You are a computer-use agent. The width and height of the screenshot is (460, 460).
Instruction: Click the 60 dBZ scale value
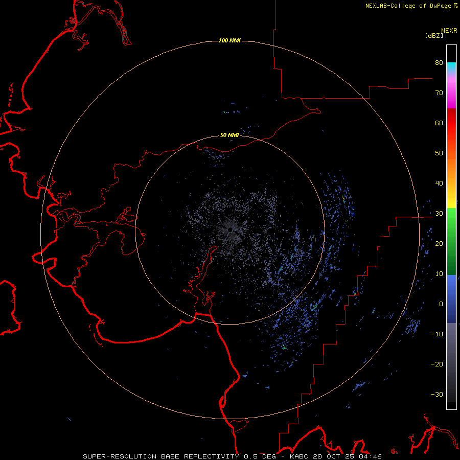[439, 123]
